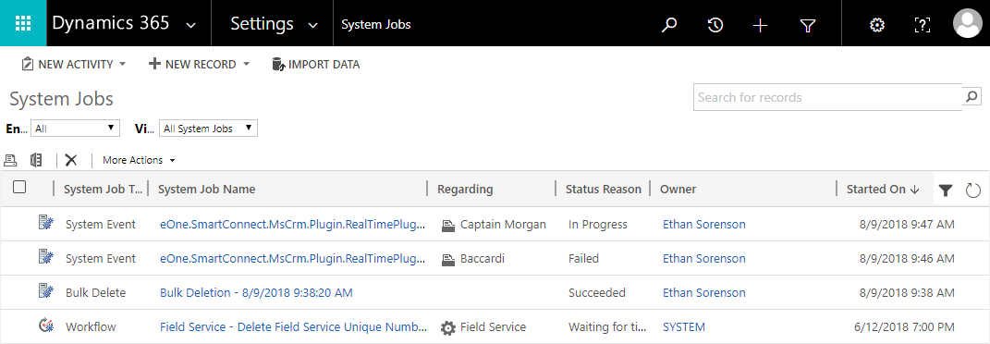
Task: Click icon beside Captain Morgan
Action: [x=447, y=225]
